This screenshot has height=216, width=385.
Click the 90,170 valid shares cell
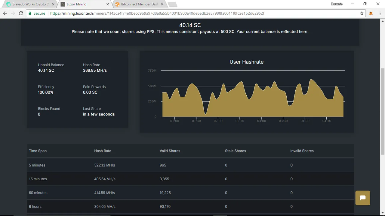[165, 207]
